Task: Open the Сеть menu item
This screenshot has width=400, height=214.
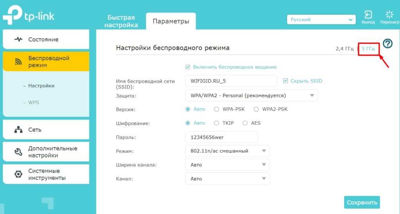Action: click(x=46, y=129)
